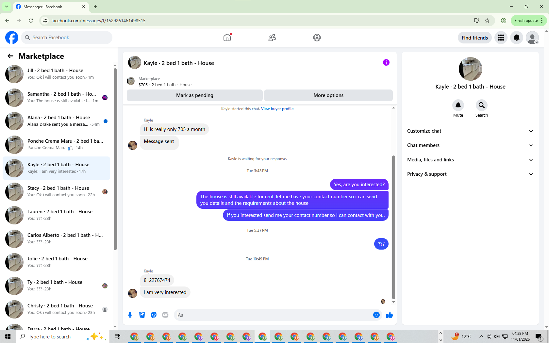This screenshot has height=343, width=549.
Task: Open Ty's house conversation
Action: pos(56,286)
